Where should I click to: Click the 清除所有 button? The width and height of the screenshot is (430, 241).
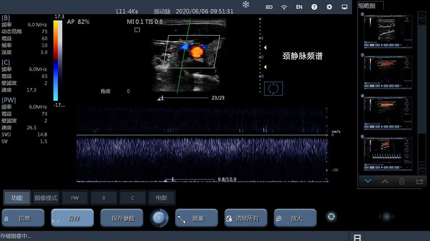tap(246, 218)
